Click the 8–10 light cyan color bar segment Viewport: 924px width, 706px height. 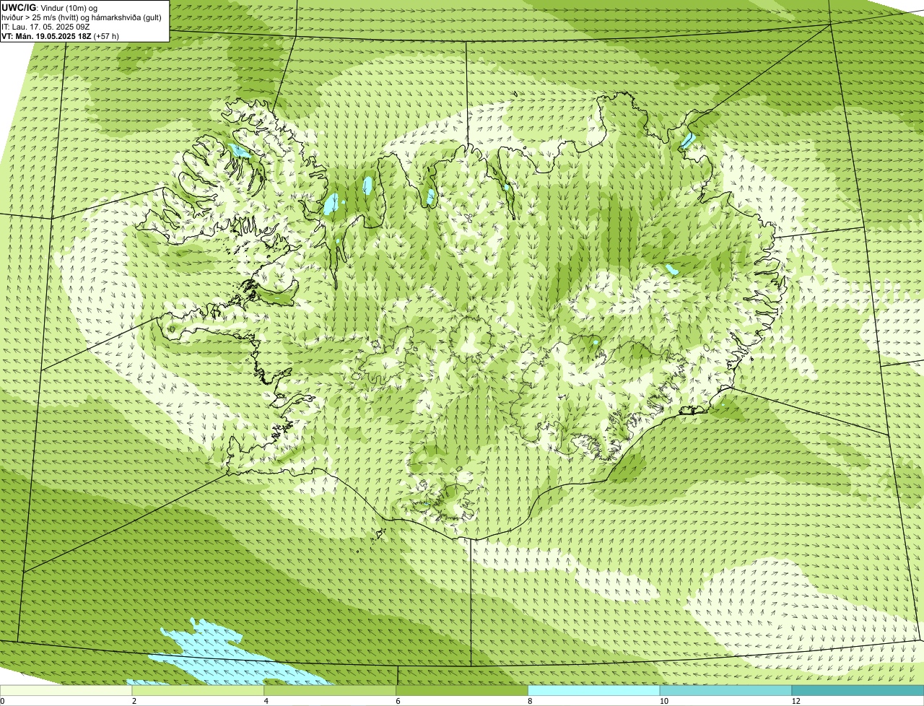594,690
